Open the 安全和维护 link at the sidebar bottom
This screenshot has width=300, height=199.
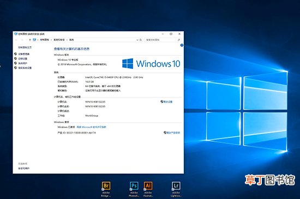point(23,168)
